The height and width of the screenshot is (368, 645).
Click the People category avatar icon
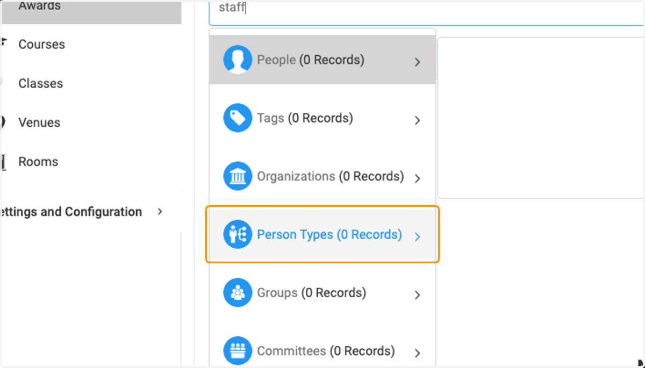point(237,60)
